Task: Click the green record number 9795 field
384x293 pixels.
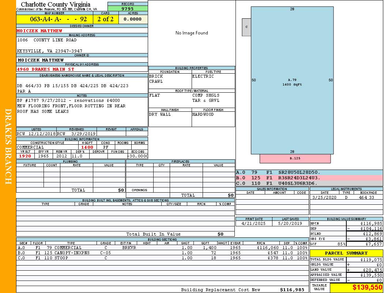Action: click(x=128, y=8)
